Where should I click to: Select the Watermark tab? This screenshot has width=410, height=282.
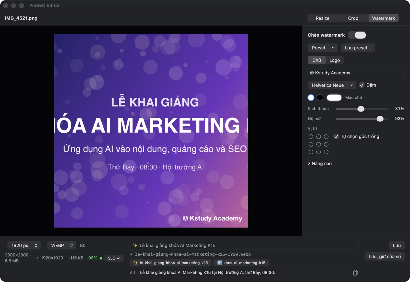pyautogui.click(x=384, y=18)
